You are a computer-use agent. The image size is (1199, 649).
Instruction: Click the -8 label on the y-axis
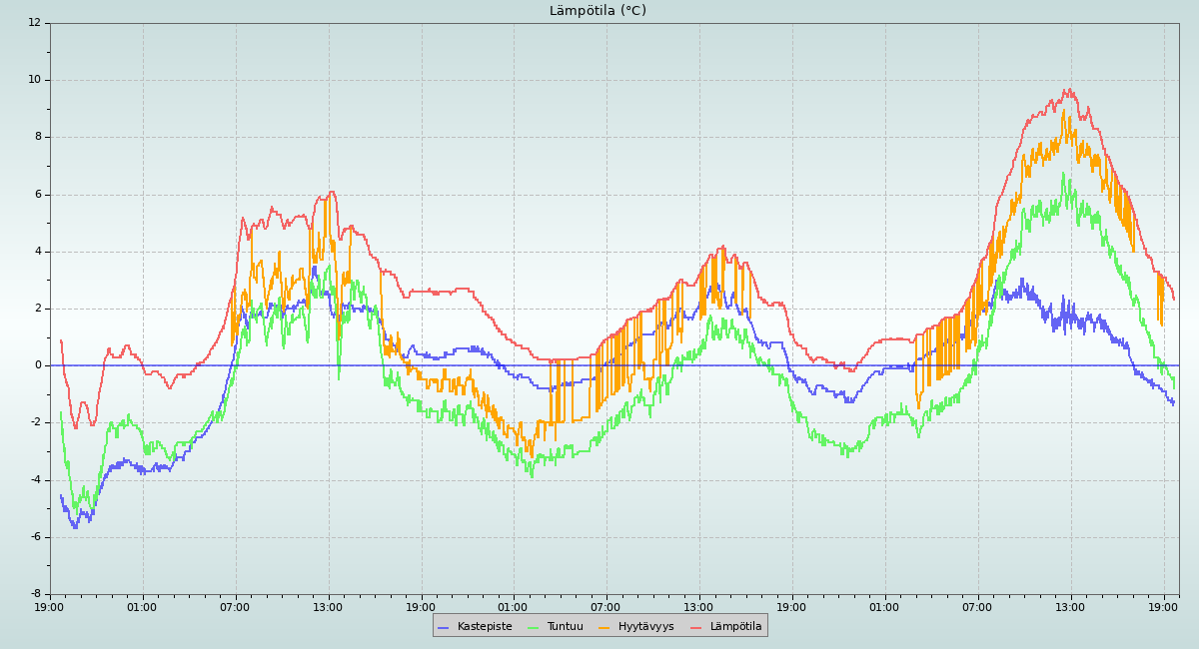pyautogui.click(x=35, y=594)
